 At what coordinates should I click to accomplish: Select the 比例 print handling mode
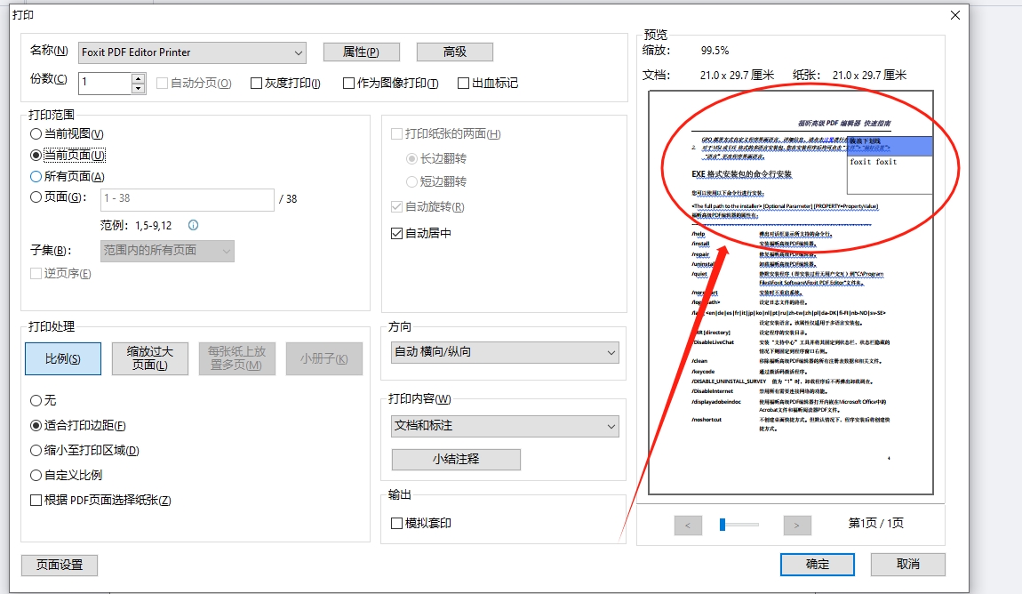(x=63, y=358)
